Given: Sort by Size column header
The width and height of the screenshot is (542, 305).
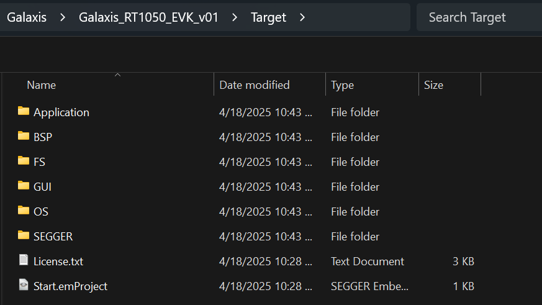Looking at the screenshot, I should tap(449, 84).
